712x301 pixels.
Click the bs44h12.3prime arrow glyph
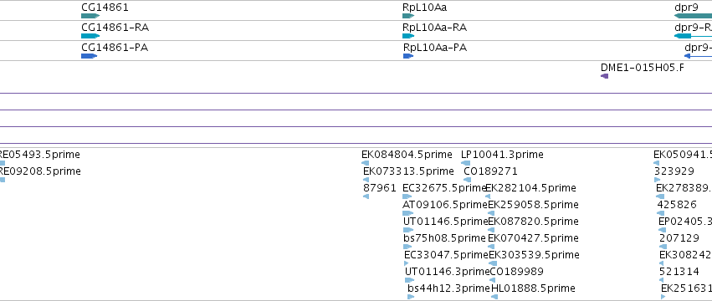(x=411, y=297)
